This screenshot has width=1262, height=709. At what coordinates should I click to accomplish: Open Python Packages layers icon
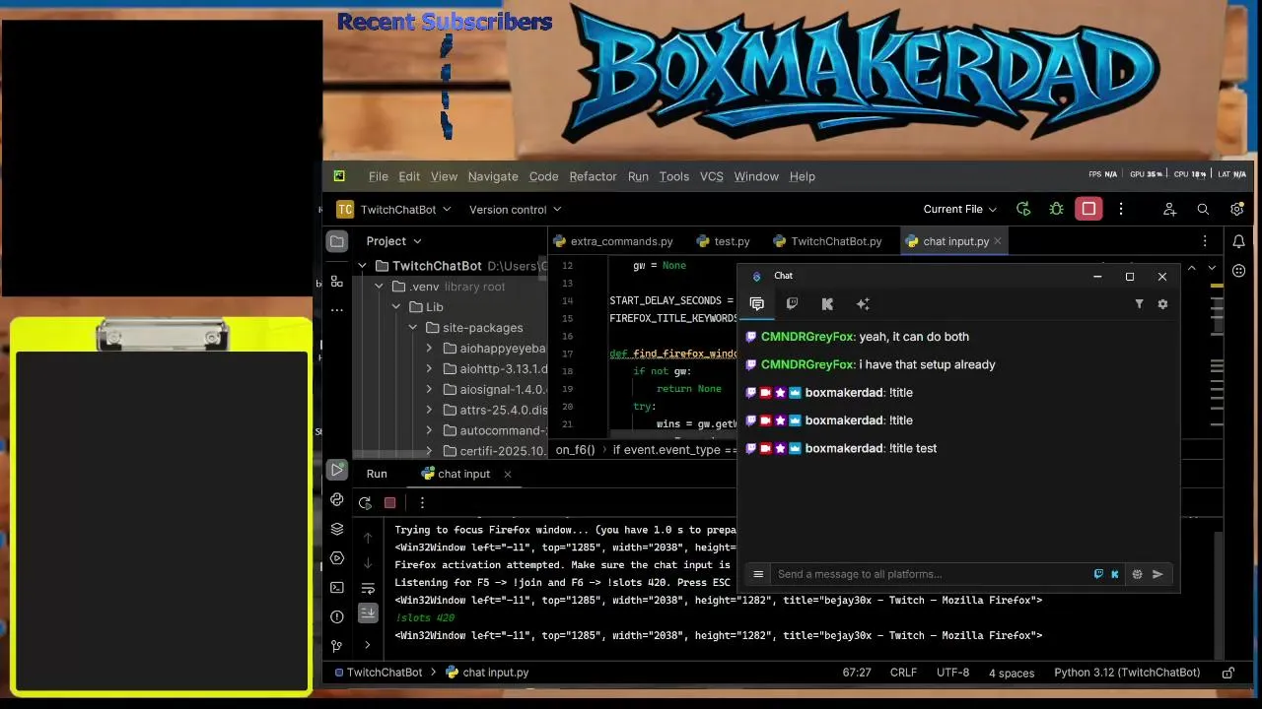click(337, 529)
